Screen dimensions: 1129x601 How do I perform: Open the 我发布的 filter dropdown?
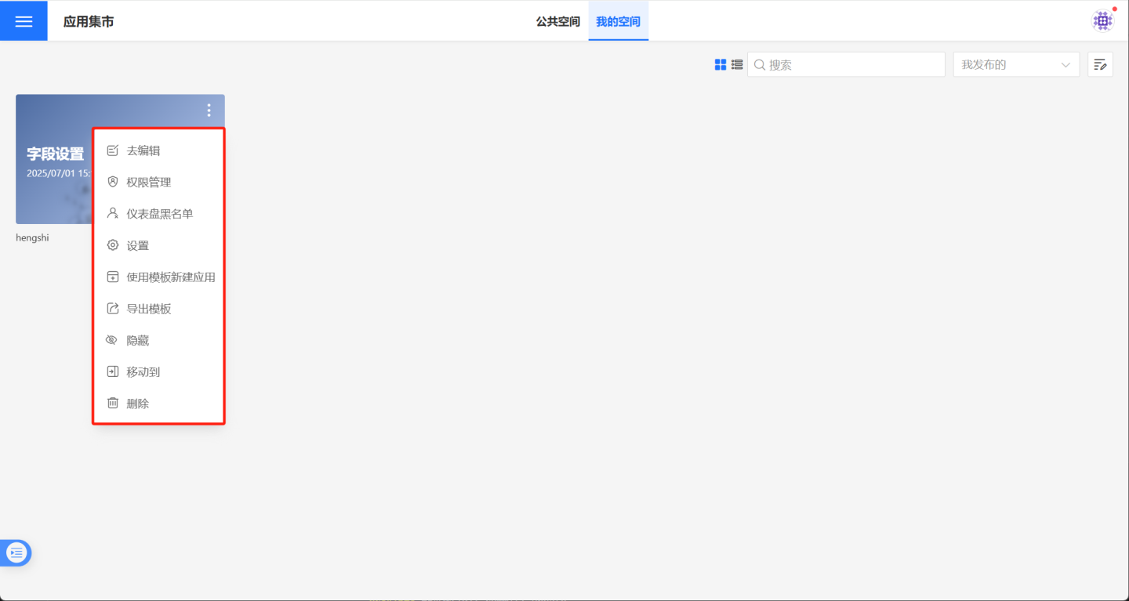coord(1006,65)
